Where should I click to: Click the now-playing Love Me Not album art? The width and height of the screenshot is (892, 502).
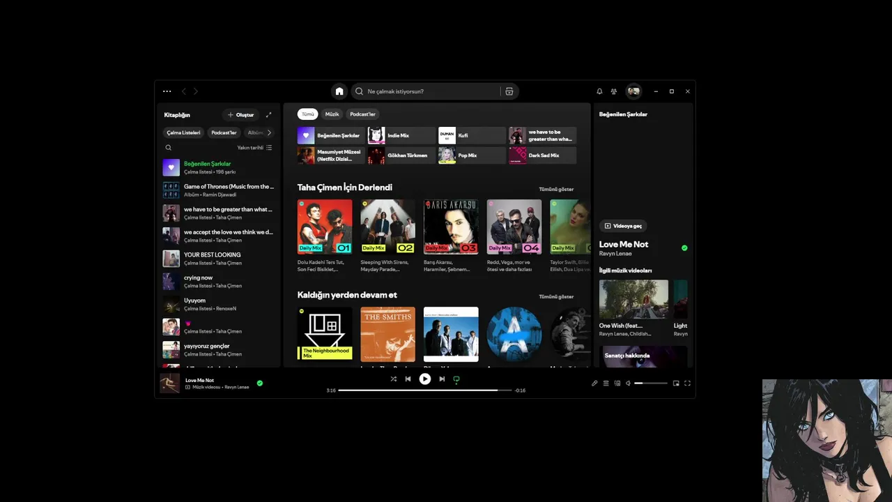pos(170,383)
